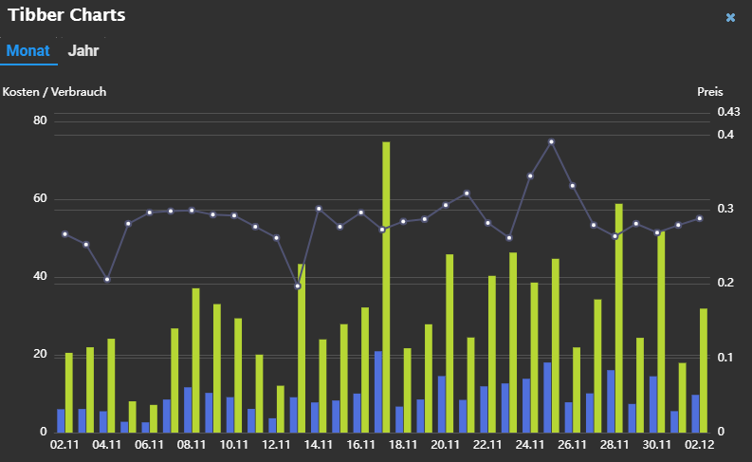This screenshot has height=462, width=752.
Task: Click the Tibber Charts title
Action: pyautogui.click(x=66, y=15)
